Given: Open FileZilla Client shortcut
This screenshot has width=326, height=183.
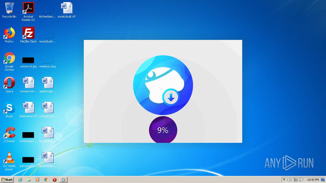Looking at the screenshot, I should coord(28,35).
